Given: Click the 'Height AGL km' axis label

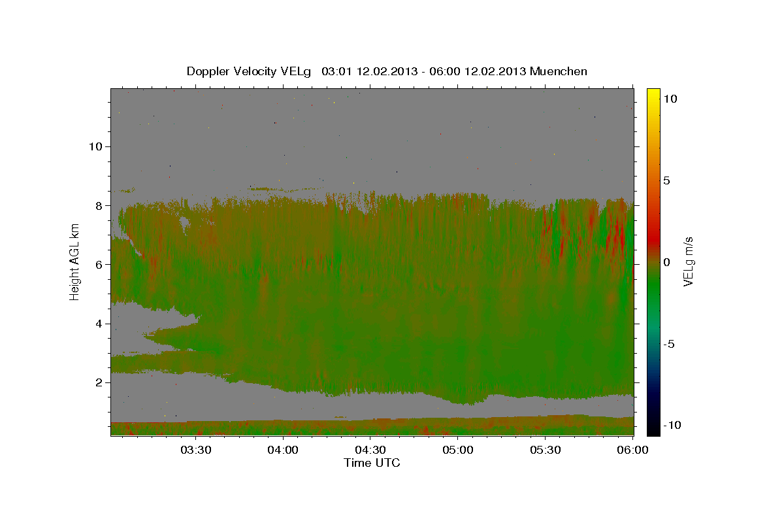Looking at the screenshot, I should (x=75, y=262).
